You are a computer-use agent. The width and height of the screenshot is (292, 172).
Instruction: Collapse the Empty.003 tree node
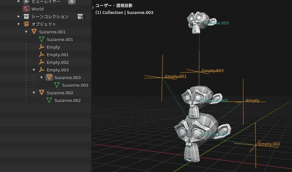34,70
